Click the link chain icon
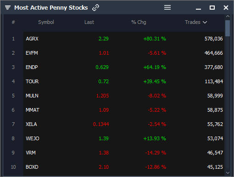The image size is (234, 177). pyautogui.click(x=96, y=7)
